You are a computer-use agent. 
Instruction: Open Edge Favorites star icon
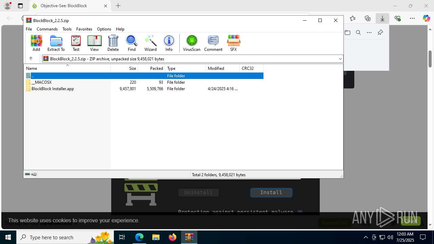353,18
